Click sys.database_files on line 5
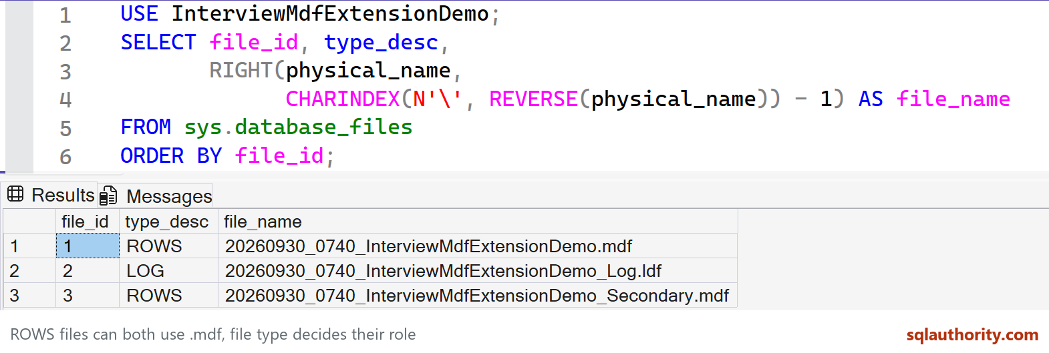The image size is (1049, 353). pyautogui.click(x=298, y=127)
